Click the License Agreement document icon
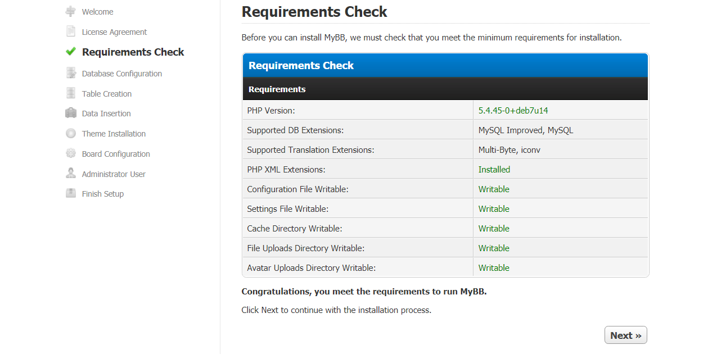This screenshot has height=363, width=717. [x=70, y=31]
